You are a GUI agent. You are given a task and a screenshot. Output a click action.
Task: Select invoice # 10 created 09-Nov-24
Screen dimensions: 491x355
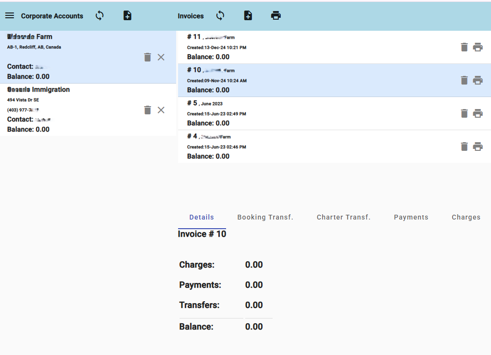[x=335, y=80]
